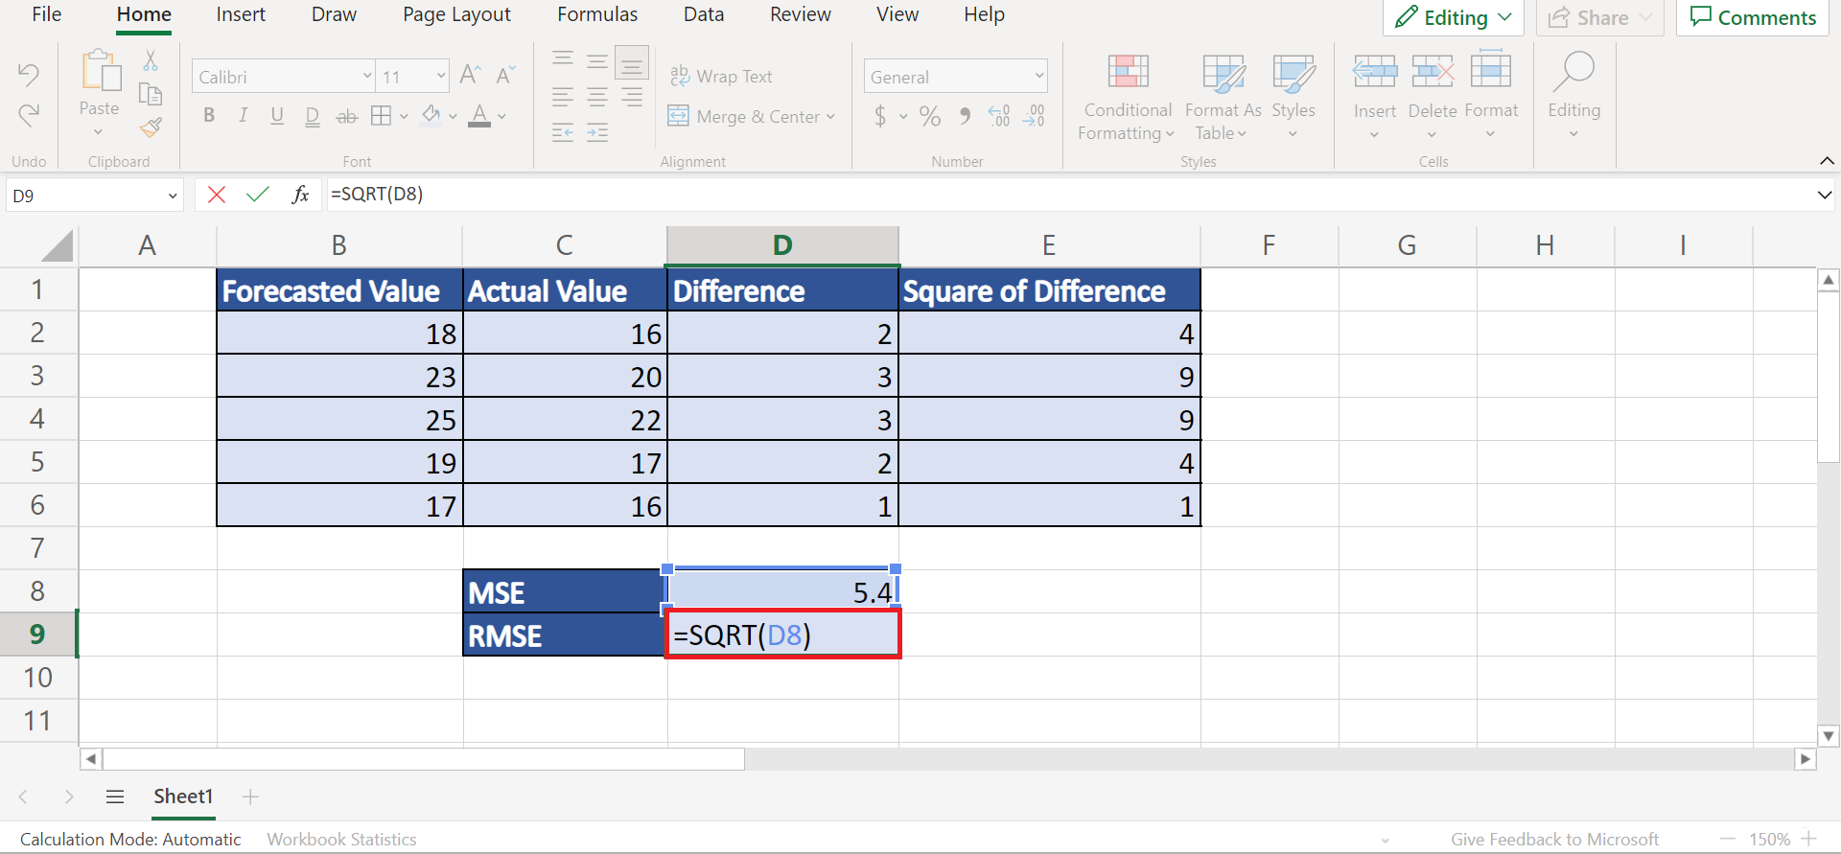Click the Merge & Center button
Image resolution: width=1841 pixels, height=854 pixels.
tap(752, 116)
